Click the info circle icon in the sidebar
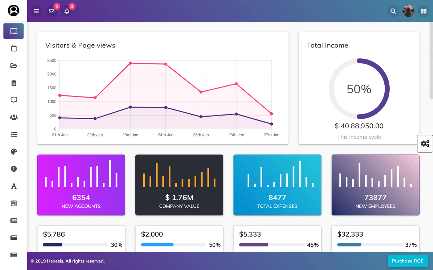The height and width of the screenshot is (270, 433). click(14, 169)
